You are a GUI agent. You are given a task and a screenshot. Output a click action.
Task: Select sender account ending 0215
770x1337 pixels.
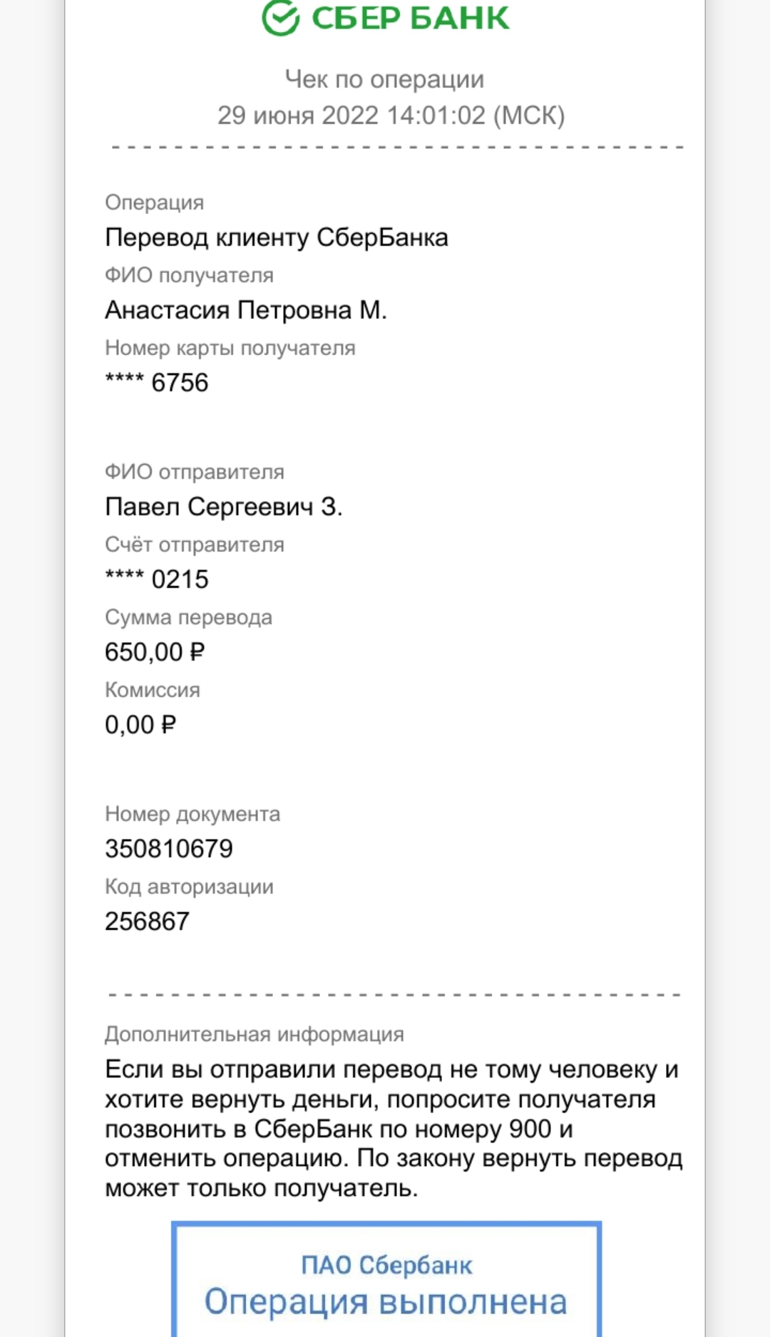click(157, 579)
